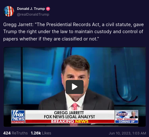This screenshot has width=149, height=137.
Task: Open the flag-painted profile avatar
Action: [x=9, y=11]
